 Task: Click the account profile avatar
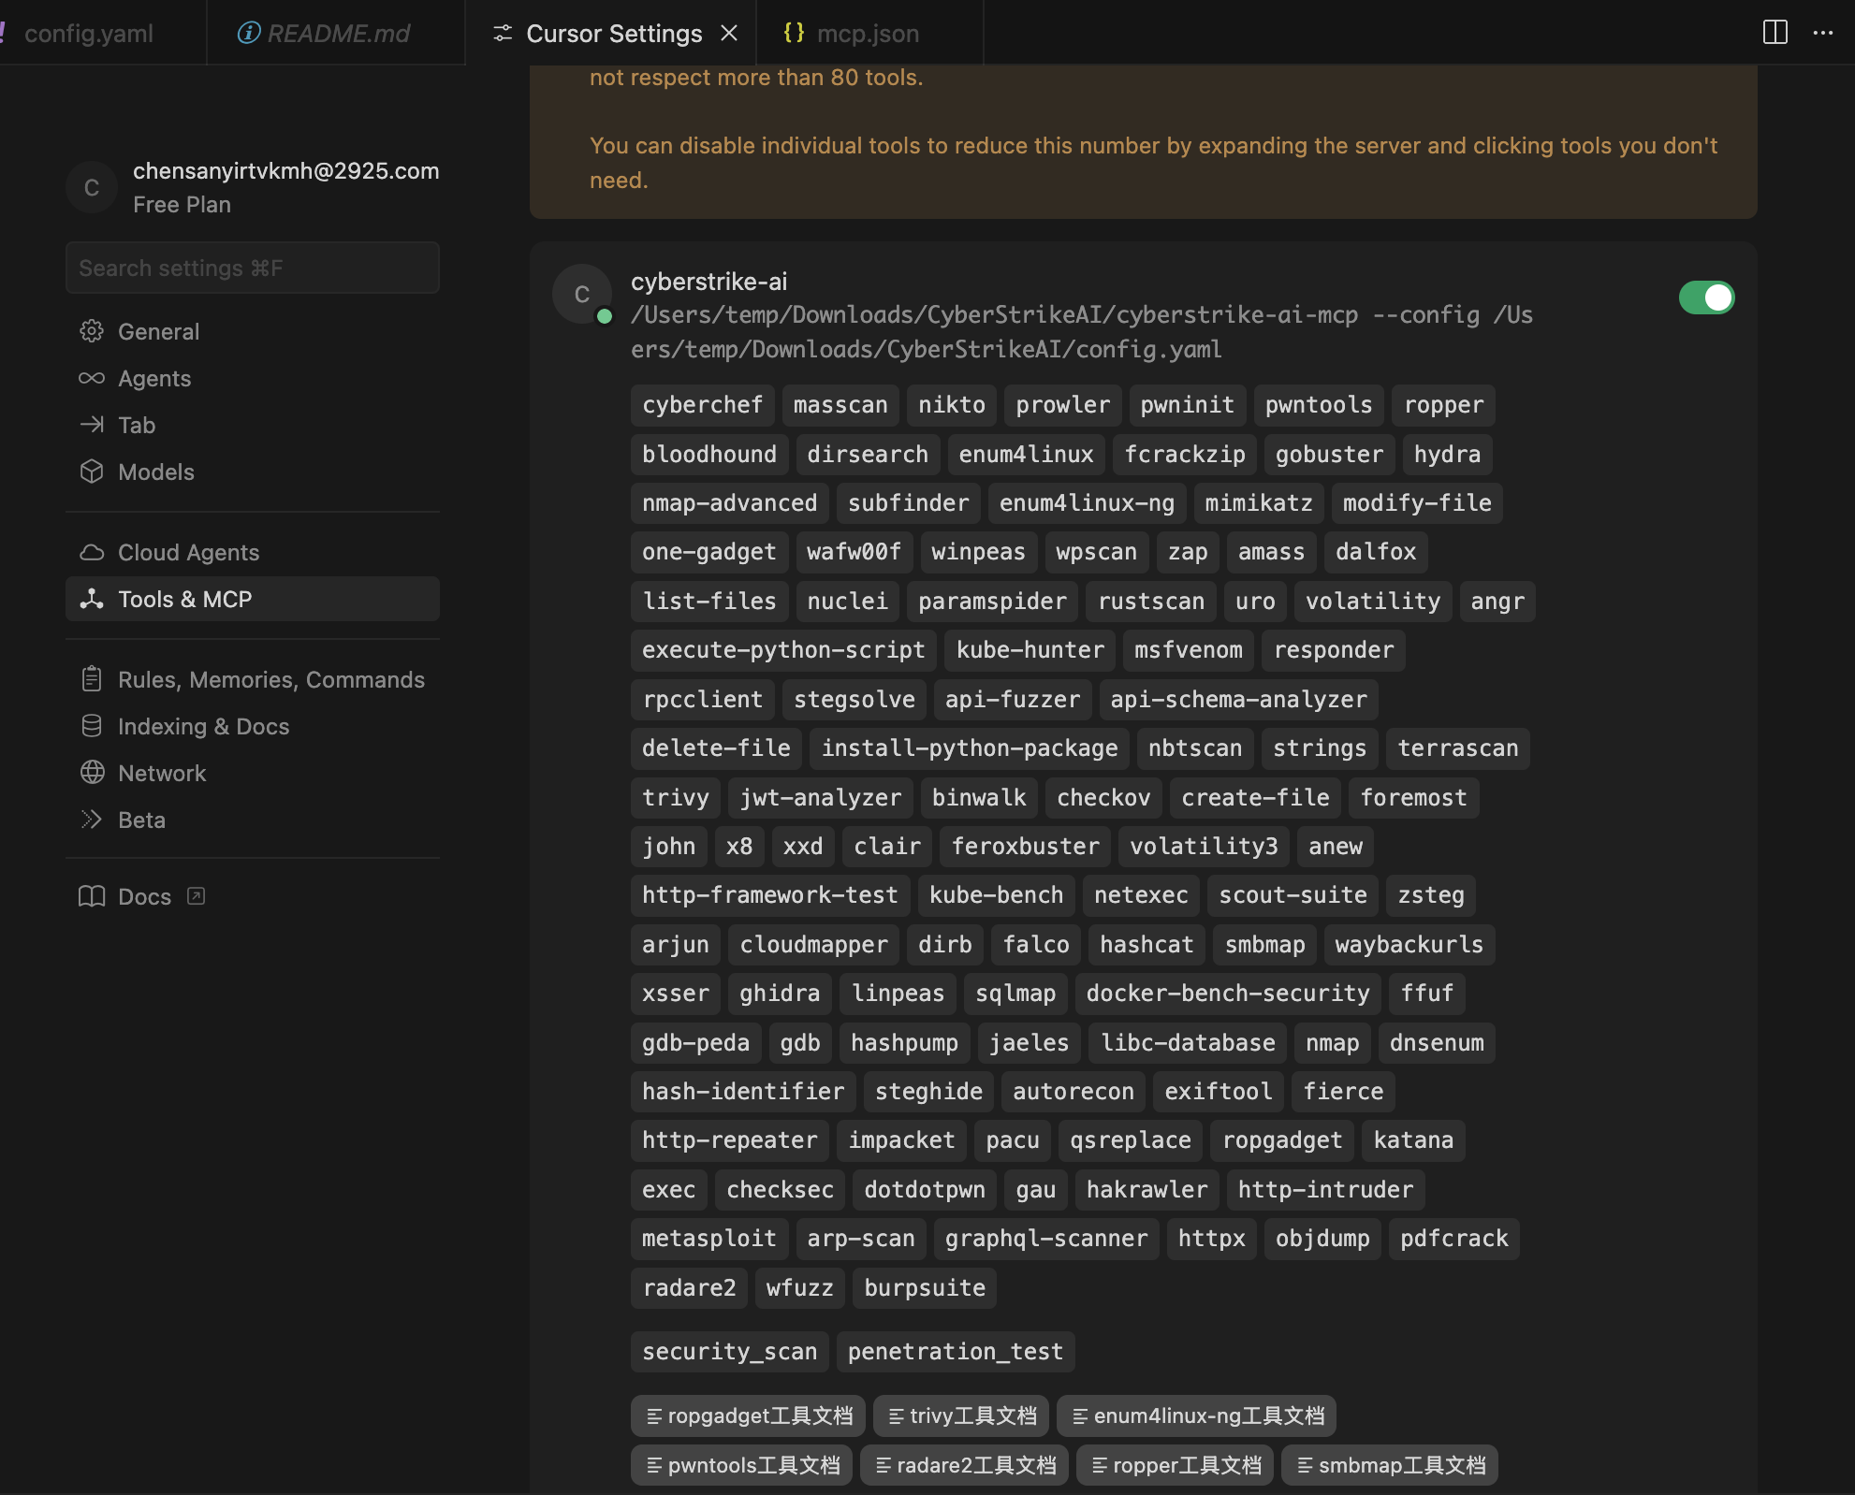[92, 187]
